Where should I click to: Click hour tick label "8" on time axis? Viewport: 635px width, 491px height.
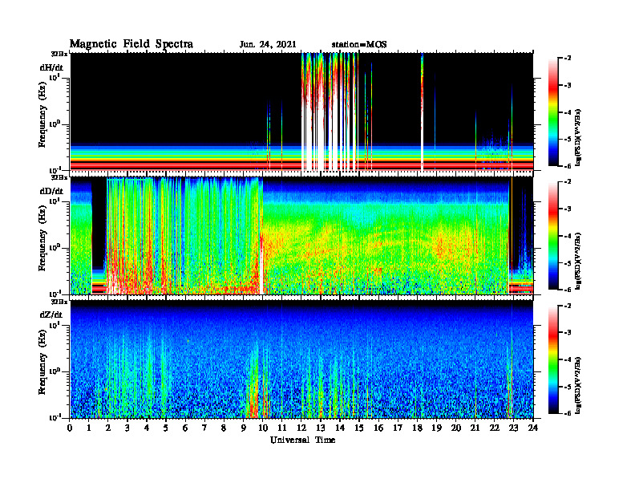point(224,428)
